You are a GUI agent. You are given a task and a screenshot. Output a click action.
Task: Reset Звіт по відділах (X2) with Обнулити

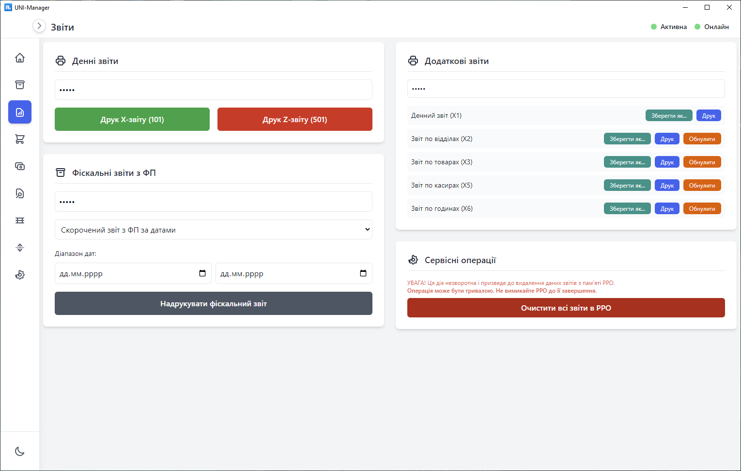pyautogui.click(x=702, y=139)
